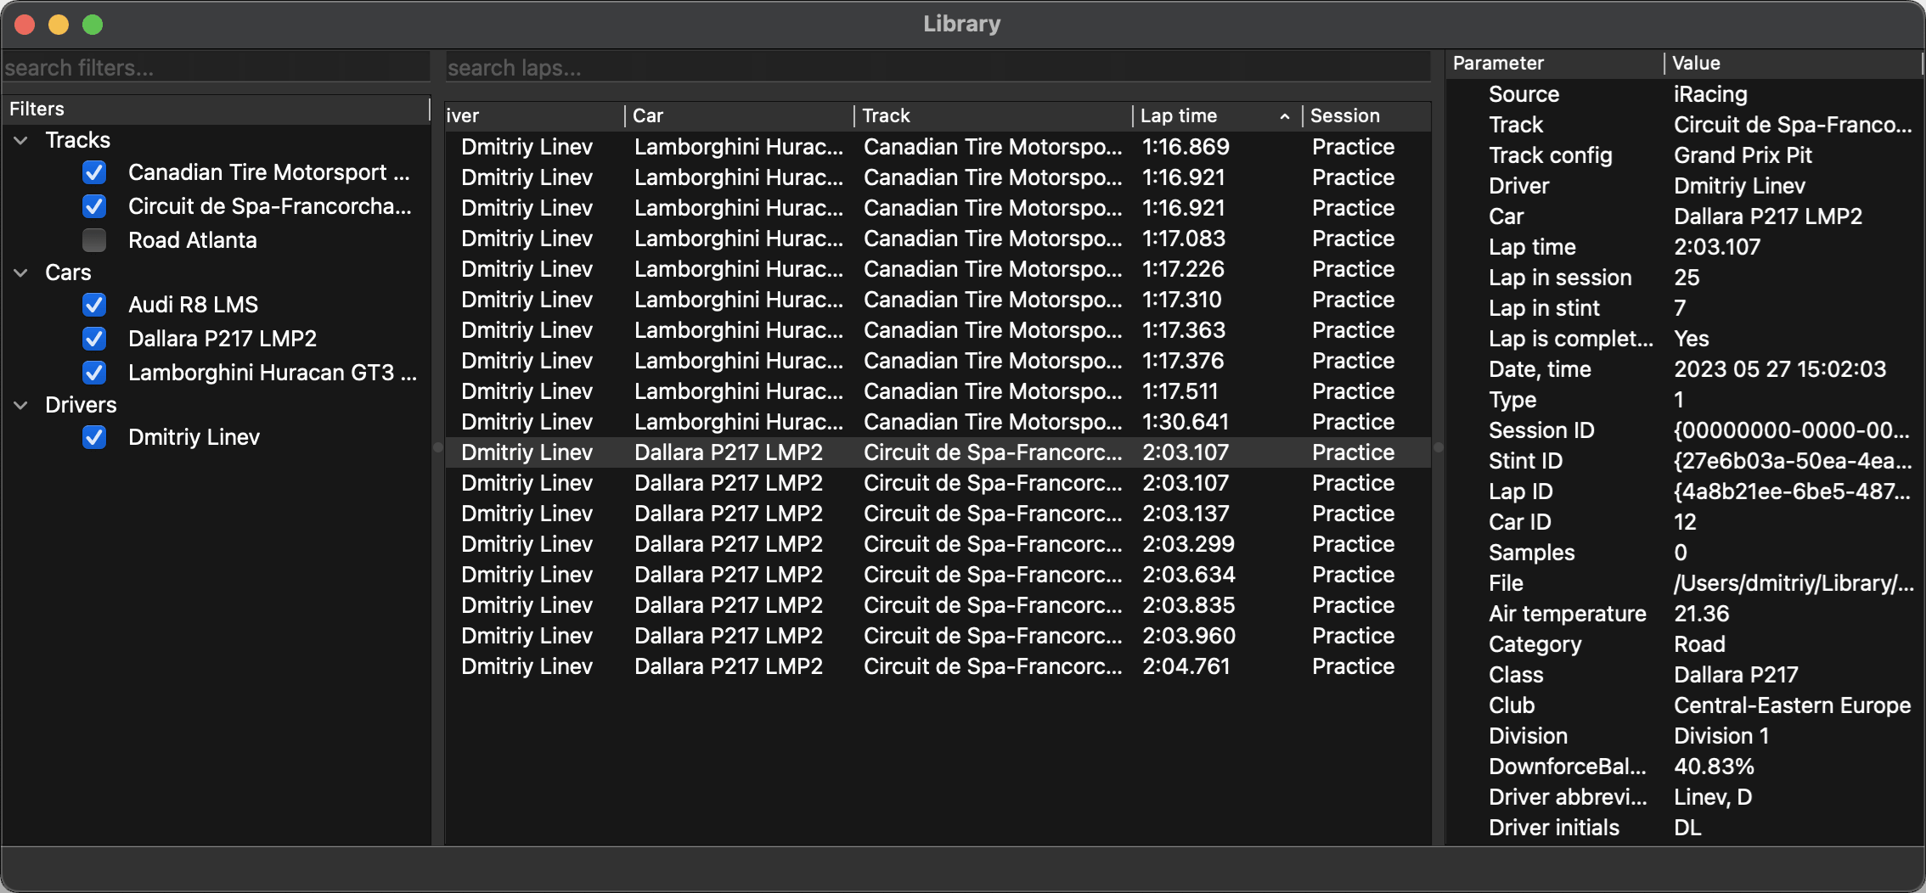Collapse the Drivers filter group
1926x893 pixels.
pos(21,405)
